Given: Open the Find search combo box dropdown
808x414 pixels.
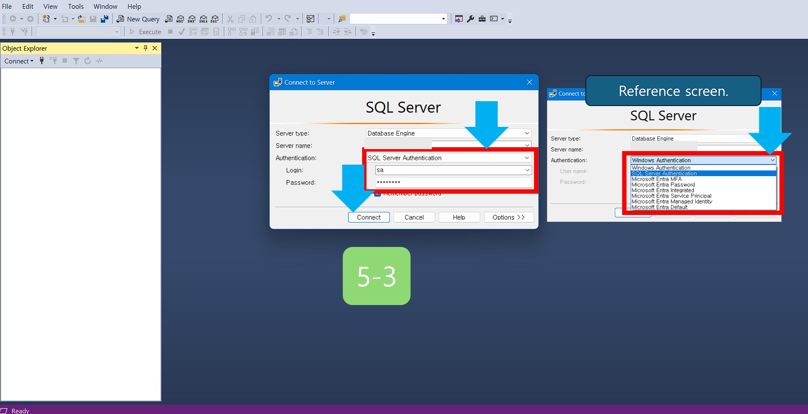Looking at the screenshot, I should (x=443, y=19).
